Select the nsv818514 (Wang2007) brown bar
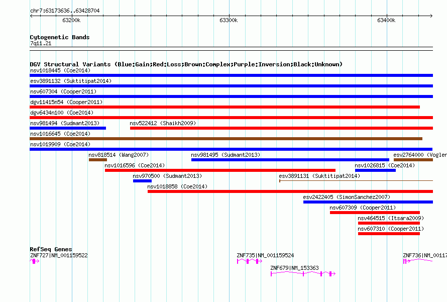The image size is (447, 302). 98,160
